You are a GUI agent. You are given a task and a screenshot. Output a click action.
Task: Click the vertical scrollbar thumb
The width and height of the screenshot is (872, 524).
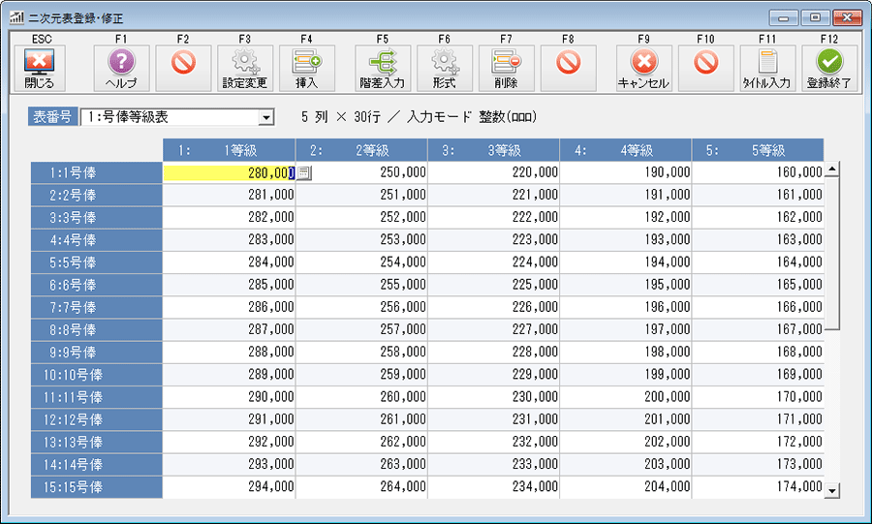(x=832, y=253)
